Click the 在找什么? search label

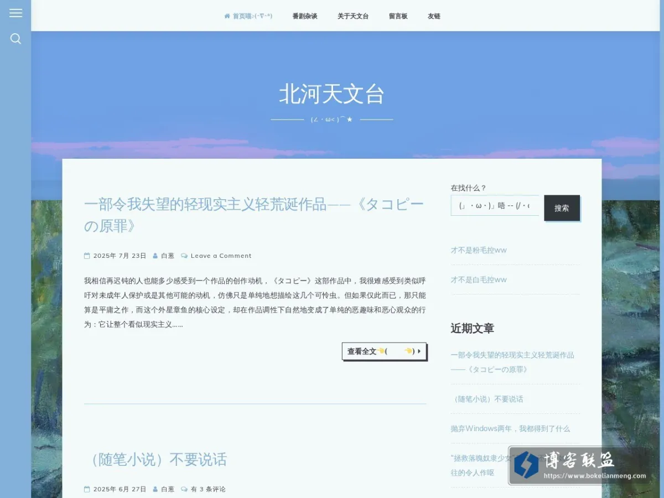tap(468, 188)
